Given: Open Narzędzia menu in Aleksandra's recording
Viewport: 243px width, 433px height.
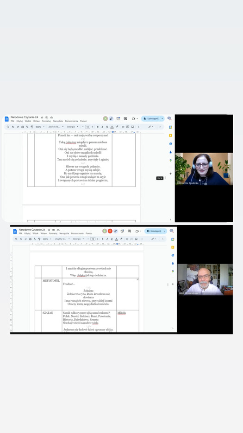Looking at the screenshot, I should click(x=58, y=121).
